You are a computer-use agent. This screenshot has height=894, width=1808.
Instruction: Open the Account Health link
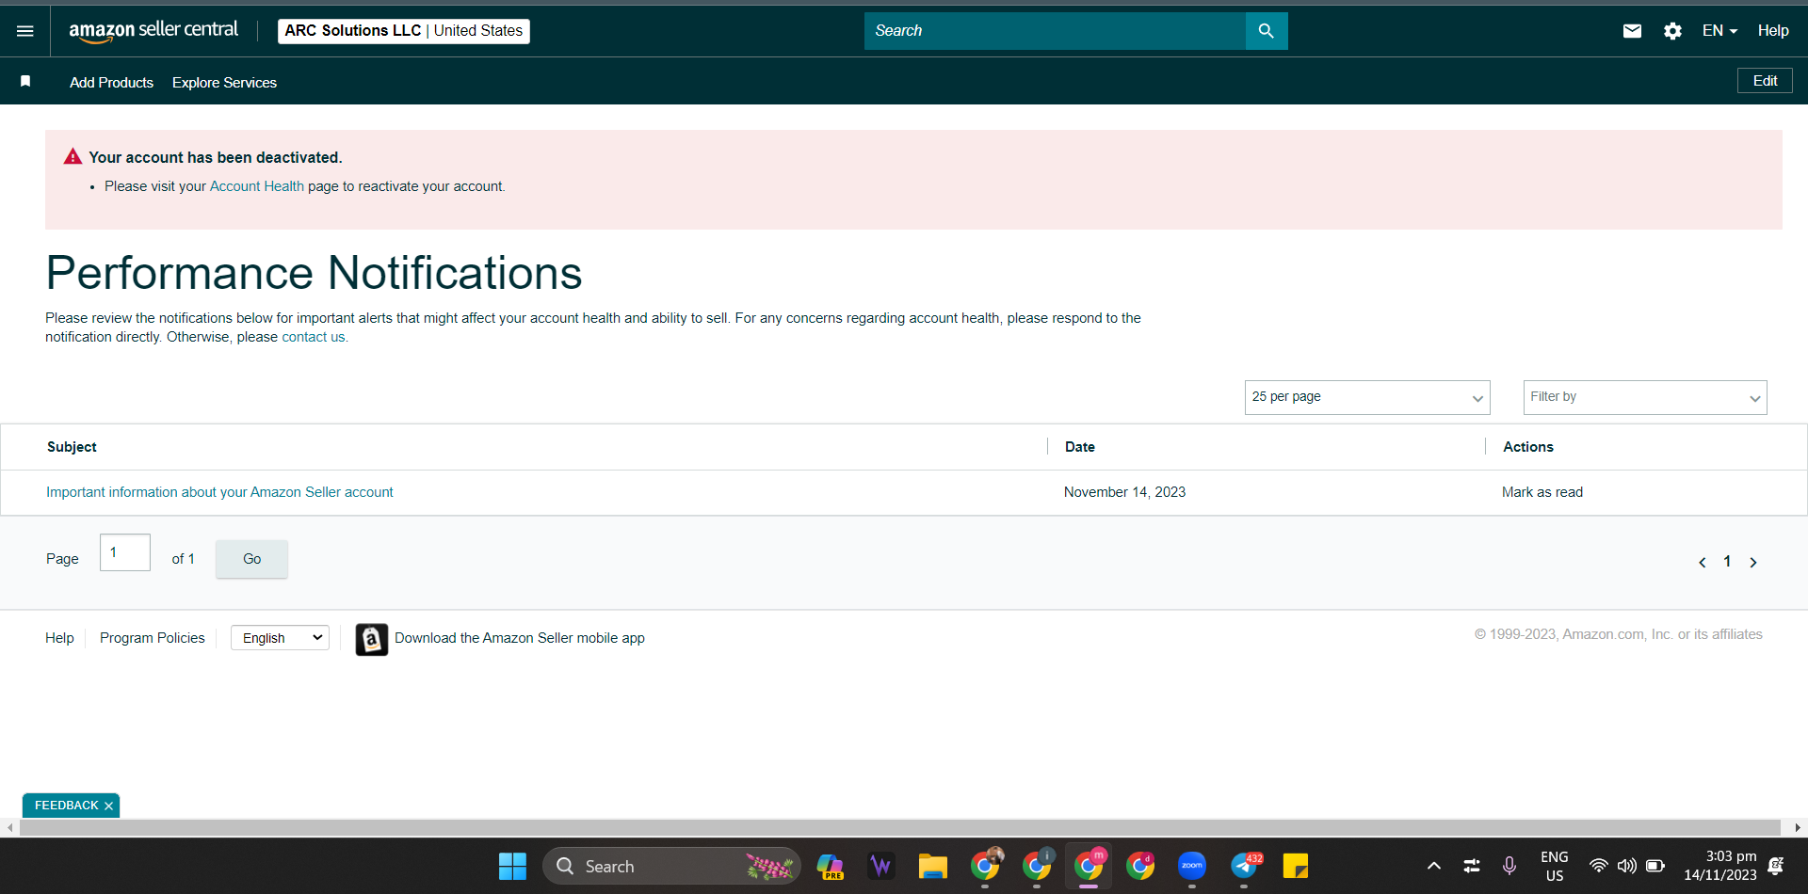click(x=257, y=186)
